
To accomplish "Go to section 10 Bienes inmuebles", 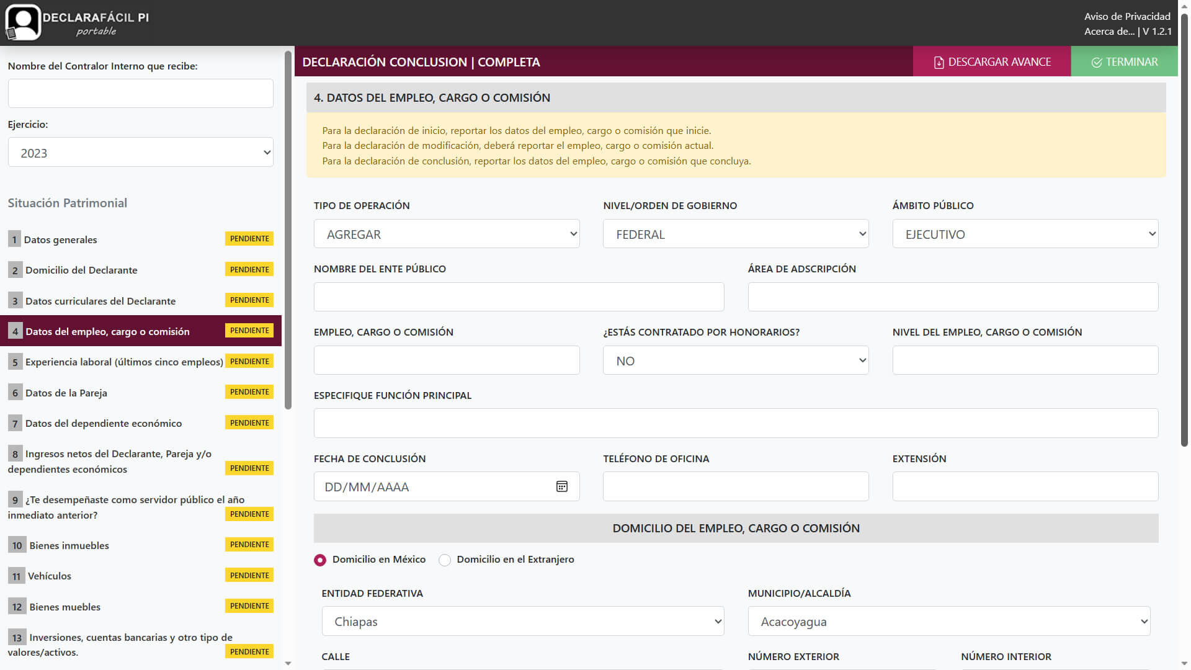I will click(141, 545).
